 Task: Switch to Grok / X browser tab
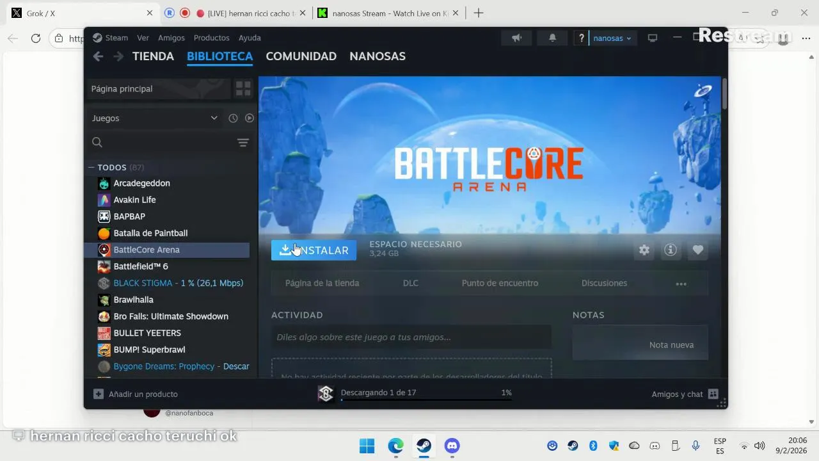click(x=83, y=13)
